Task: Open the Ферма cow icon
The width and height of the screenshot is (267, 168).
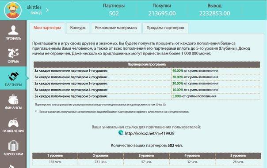Action: click(13, 53)
